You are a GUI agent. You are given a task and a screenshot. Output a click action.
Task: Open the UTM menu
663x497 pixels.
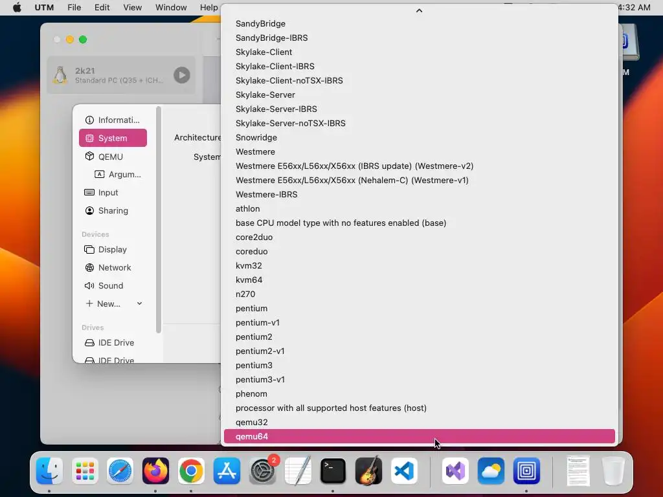(44, 8)
